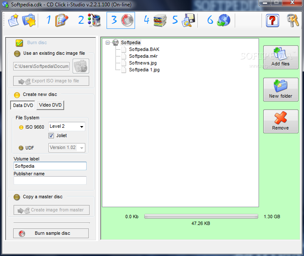Image resolution: width=304 pixels, height=256 pixels.
Task: Click the Softpedia 1.jpg file icon
Action: tap(124, 70)
